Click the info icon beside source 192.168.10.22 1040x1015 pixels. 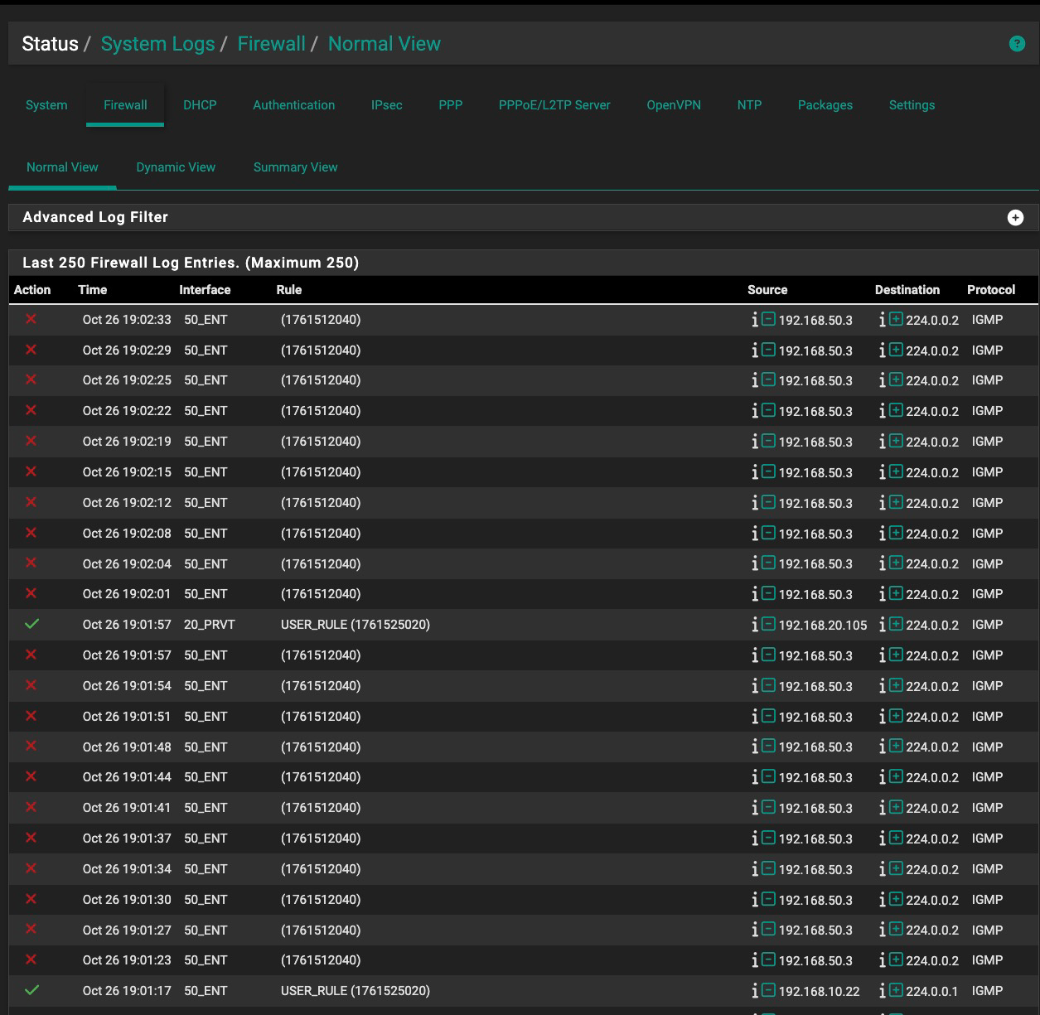(754, 991)
